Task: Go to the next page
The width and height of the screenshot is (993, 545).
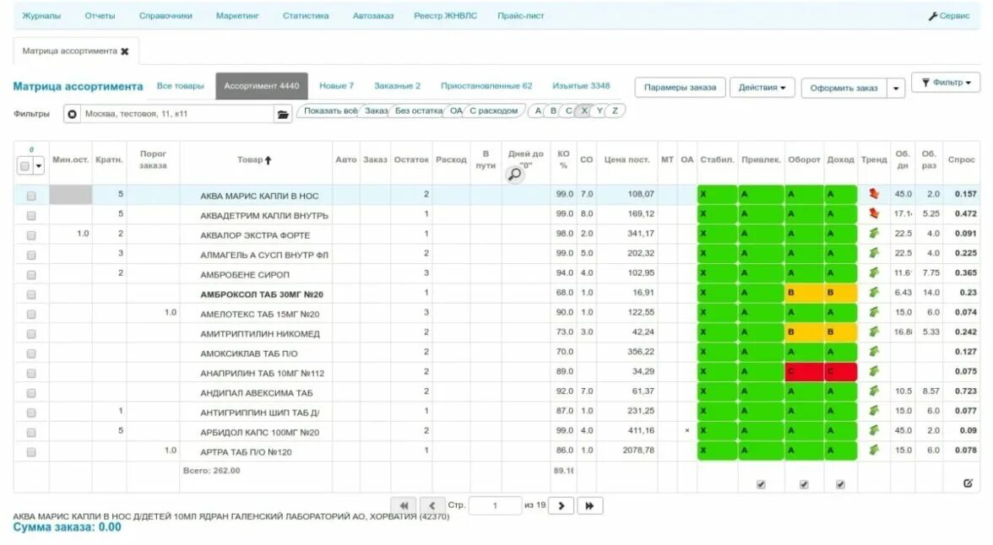Action: click(561, 505)
